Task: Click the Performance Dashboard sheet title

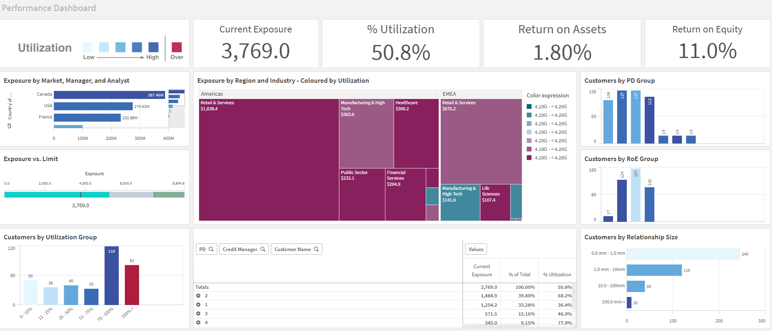Action: (x=49, y=8)
